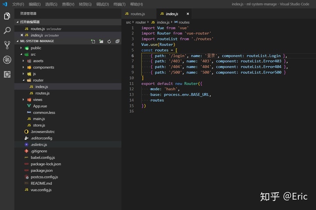Click the index.js breadcrumb segment
The height and width of the screenshot is (210, 316).
pyautogui.click(x=161, y=22)
